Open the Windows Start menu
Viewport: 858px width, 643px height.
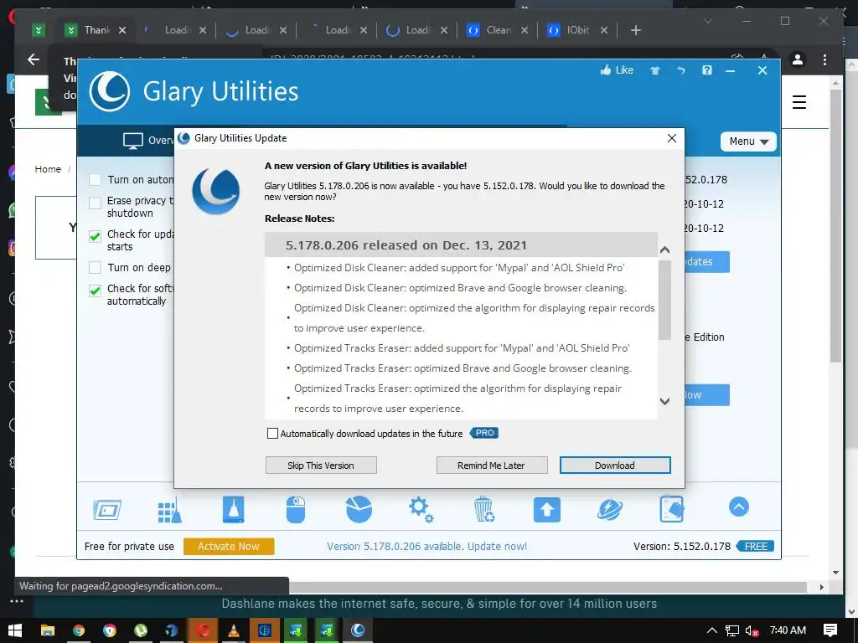point(15,630)
